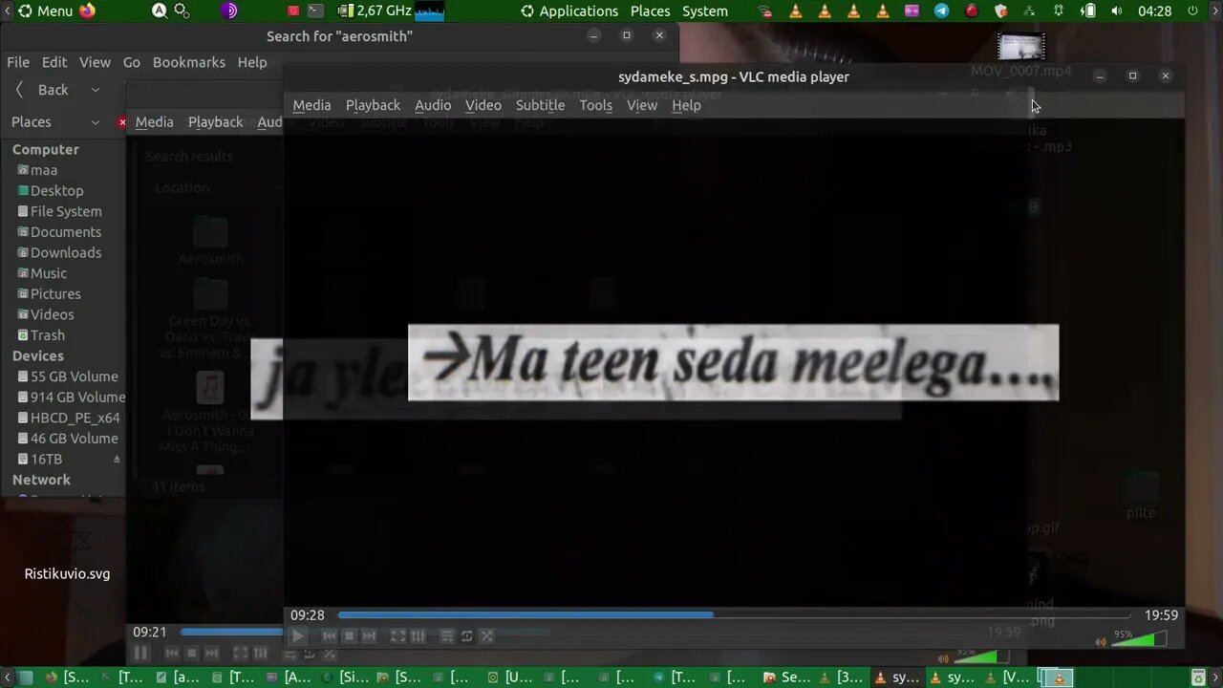Open Telegram tray icon
The width and height of the screenshot is (1223, 688).
pyautogui.click(x=941, y=11)
